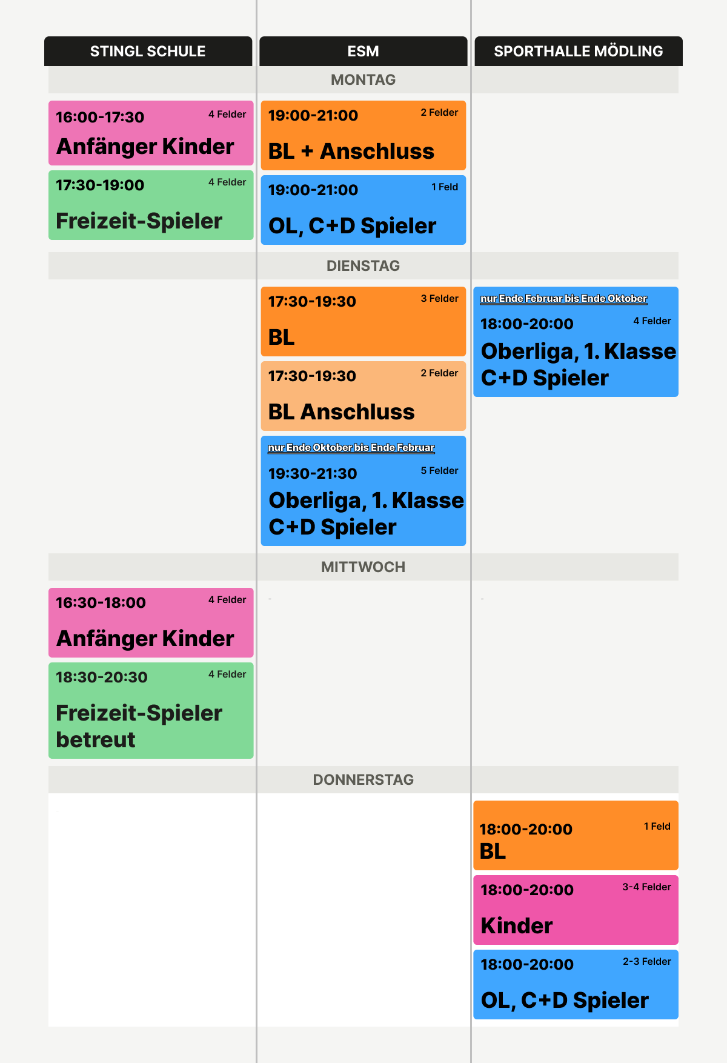Open Monday 17:30-19:00 Freizeit-Spieler card

click(151, 205)
